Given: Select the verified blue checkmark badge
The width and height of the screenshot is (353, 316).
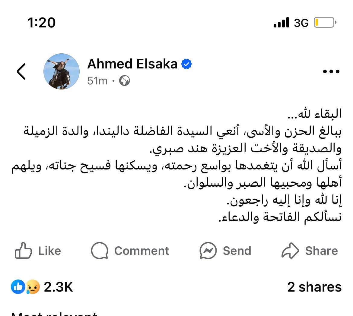Looking at the screenshot, I should 186,63.
